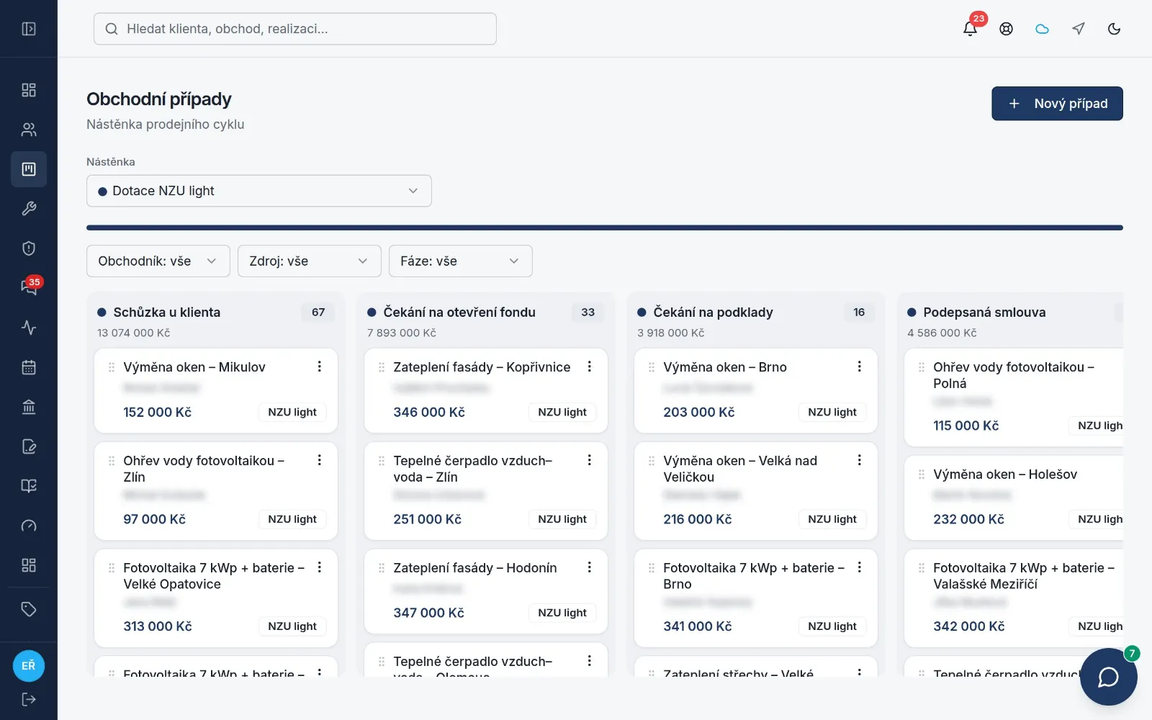The height and width of the screenshot is (720, 1152).
Task: Open the calendar icon in sidebar
Action: (29, 367)
